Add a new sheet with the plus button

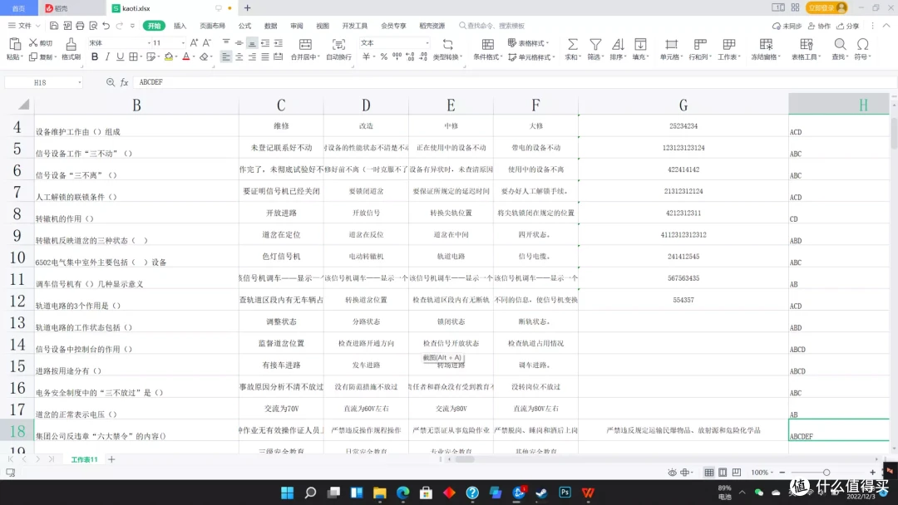pos(111,459)
